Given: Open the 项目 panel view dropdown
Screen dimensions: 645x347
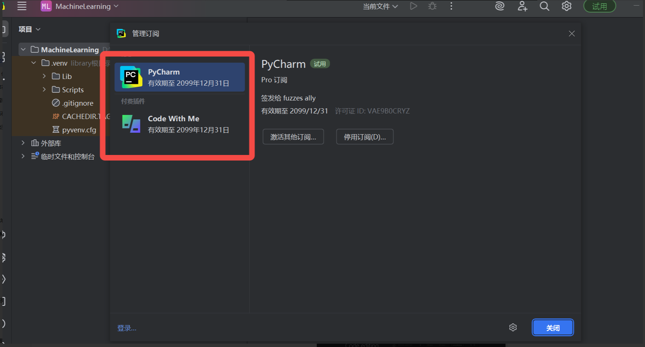Looking at the screenshot, I should point(29,29).
